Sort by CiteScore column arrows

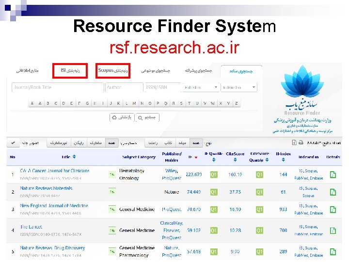[x=235, y=160]
